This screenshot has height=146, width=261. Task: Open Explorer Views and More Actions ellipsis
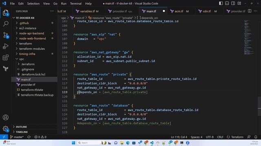click(x=52, y=11)
